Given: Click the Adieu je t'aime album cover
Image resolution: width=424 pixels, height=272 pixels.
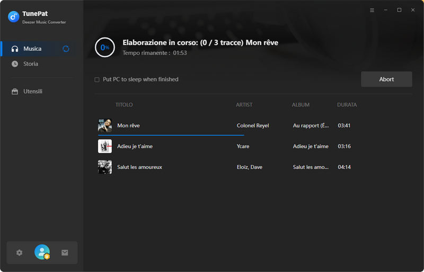Looking at the screenshot, I should 105,146.
